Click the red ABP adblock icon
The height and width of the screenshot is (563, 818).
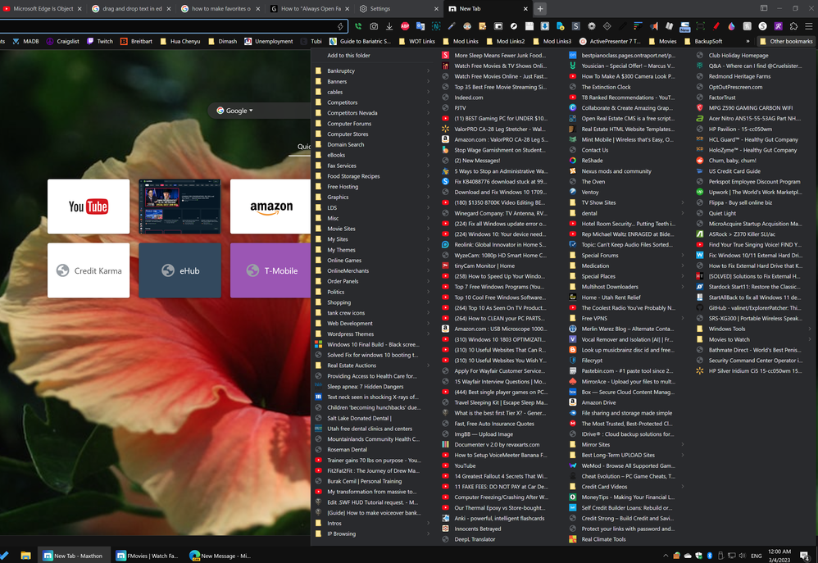coord(405,26)
